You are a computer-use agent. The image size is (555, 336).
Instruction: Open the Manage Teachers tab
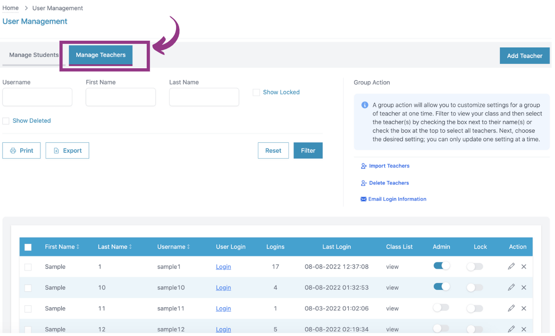pos(101,55)
